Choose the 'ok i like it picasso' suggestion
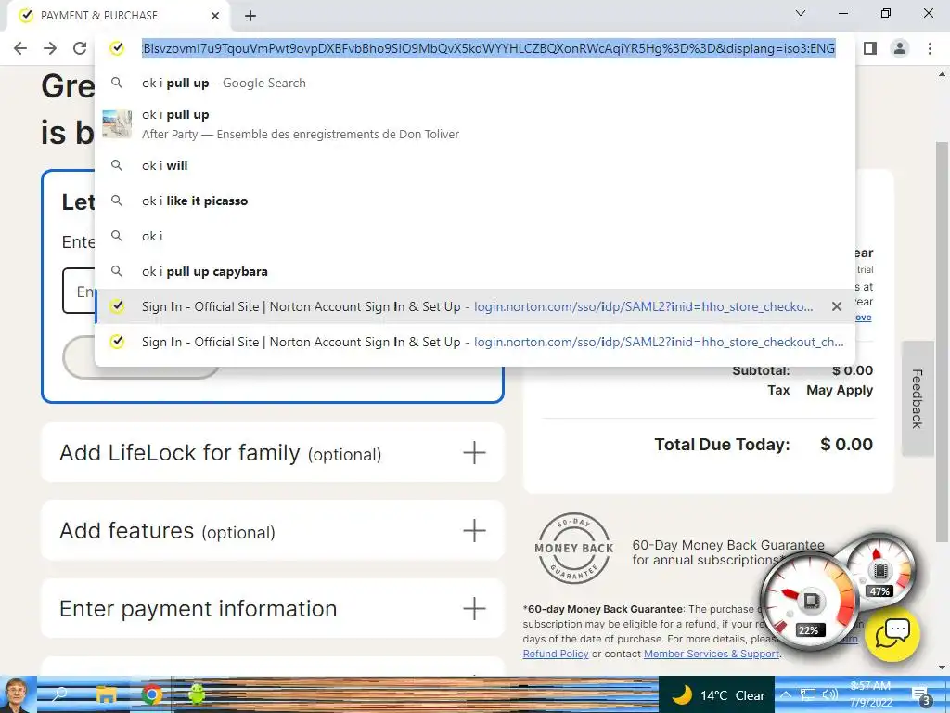The width and height of the screenshot is (950, 713). click(x=475, y=201)
